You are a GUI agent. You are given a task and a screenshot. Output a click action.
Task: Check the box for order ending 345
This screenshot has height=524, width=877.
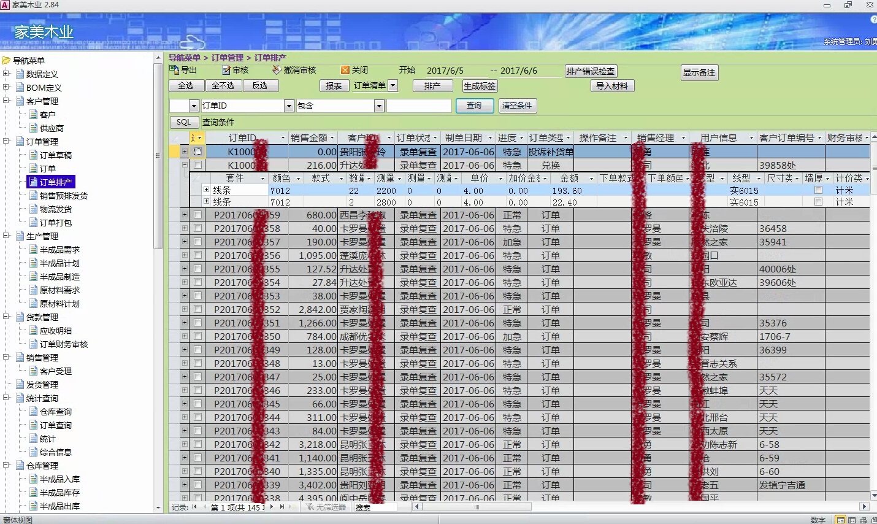(x=197, y=404)
